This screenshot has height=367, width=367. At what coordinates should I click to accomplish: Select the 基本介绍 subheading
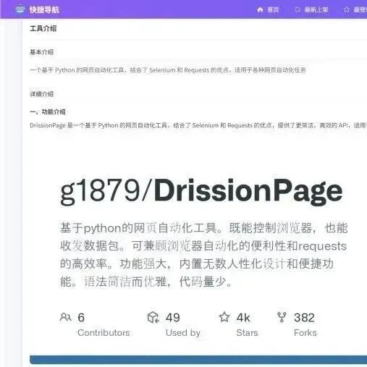click(41, 52)
